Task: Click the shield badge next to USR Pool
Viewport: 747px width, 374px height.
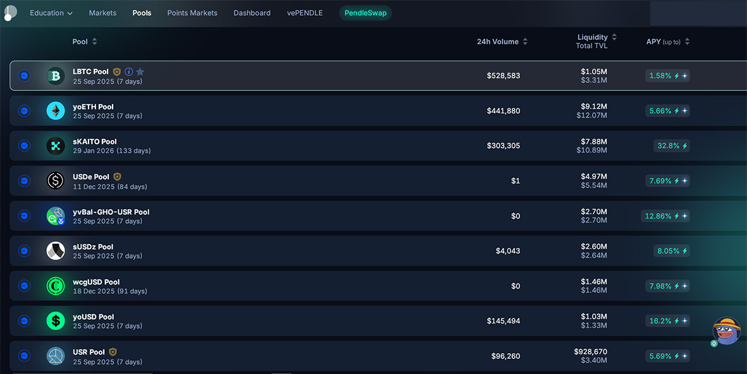Action: pos(113,352)
